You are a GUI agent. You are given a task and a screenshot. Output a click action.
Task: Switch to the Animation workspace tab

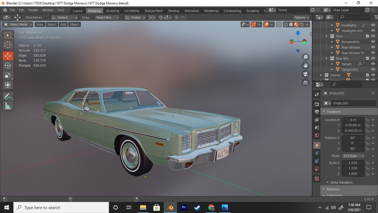point(192,11)
